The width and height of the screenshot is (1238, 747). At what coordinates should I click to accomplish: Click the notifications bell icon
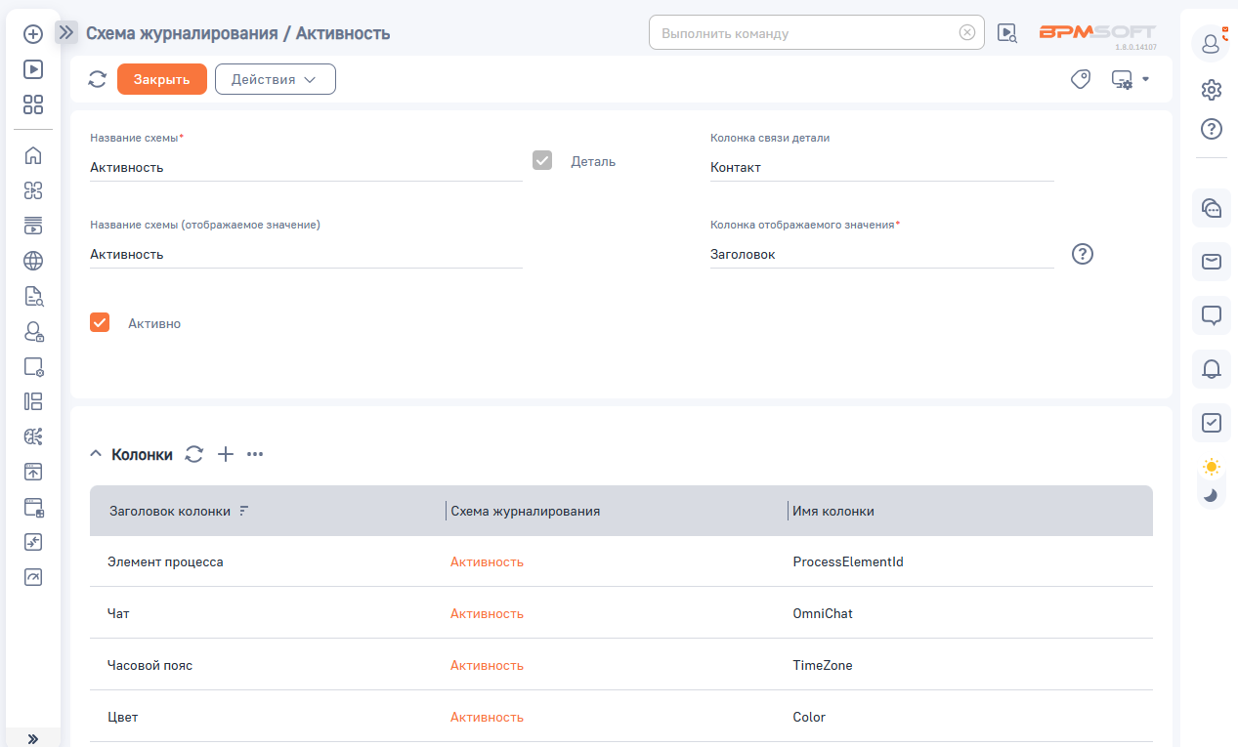pyautogui.click(x=1211, y=369)
